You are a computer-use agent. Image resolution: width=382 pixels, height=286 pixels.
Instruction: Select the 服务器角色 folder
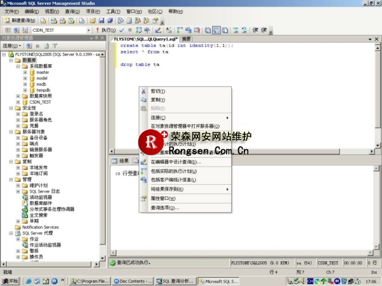41,120
